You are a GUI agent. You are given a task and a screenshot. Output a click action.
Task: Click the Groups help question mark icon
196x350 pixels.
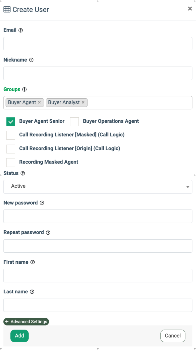(x=24, y=90)
